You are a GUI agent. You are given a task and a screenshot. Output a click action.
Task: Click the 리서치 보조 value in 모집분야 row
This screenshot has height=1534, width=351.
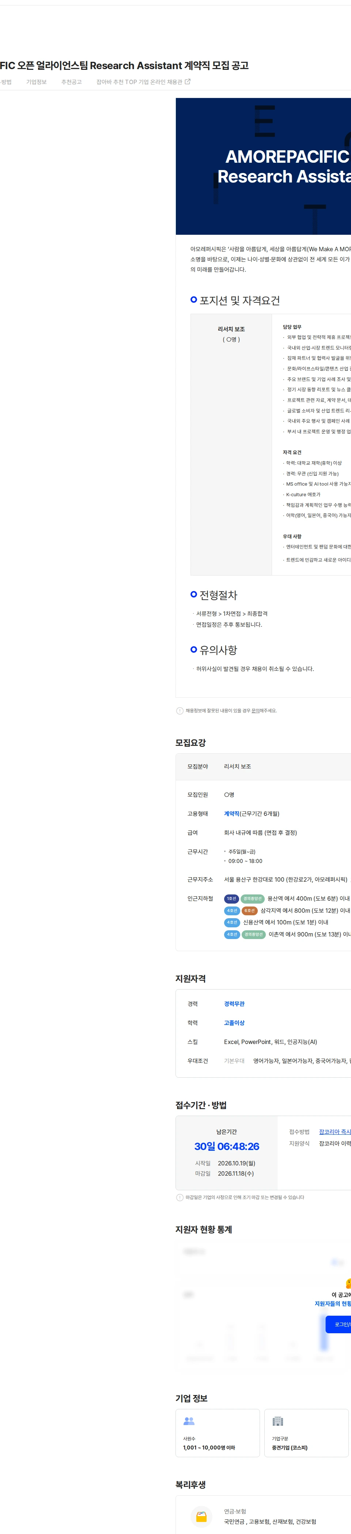pos(237,766)
